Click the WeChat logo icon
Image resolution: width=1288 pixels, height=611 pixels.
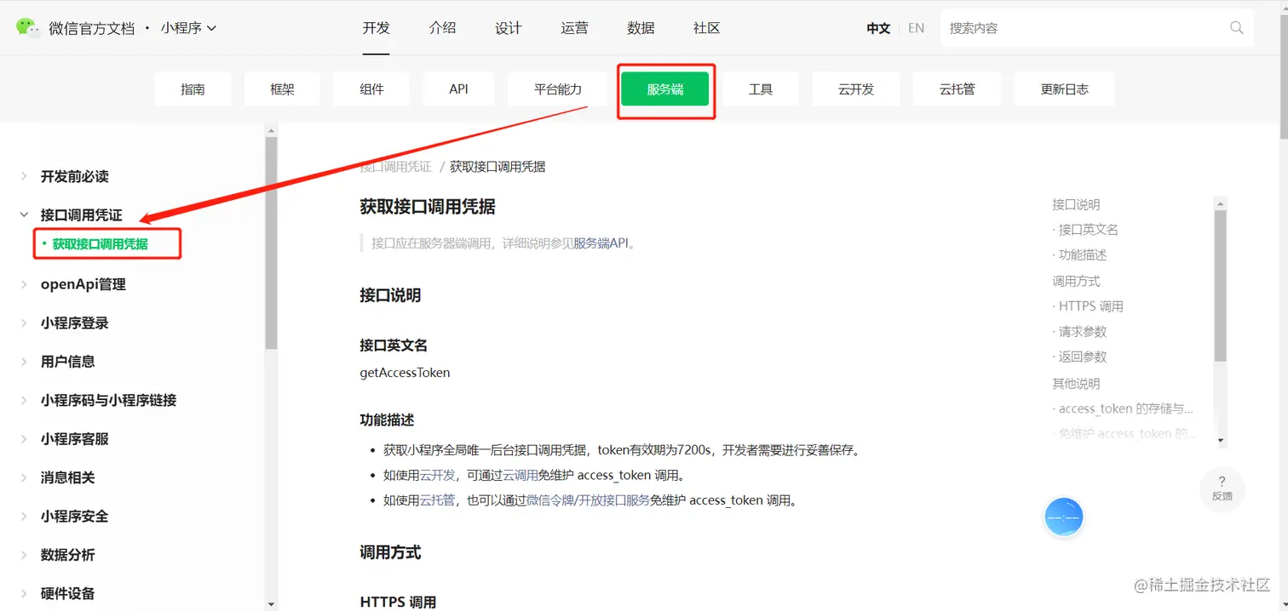tap(28, 27)
